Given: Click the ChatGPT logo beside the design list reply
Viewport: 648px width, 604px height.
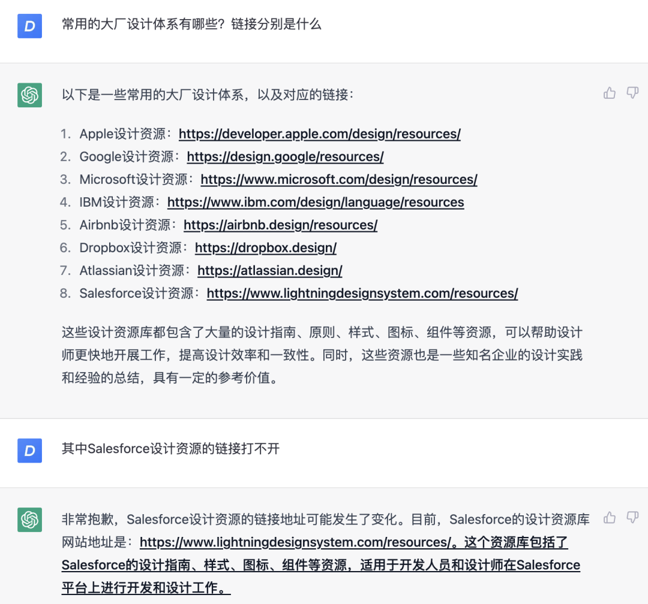Looking at the screenshot, I should (30, 95).
